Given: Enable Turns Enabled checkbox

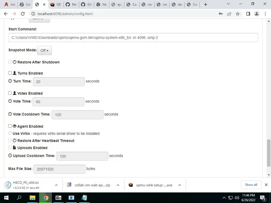Looking at the screenshot, I should pos(10,73).
